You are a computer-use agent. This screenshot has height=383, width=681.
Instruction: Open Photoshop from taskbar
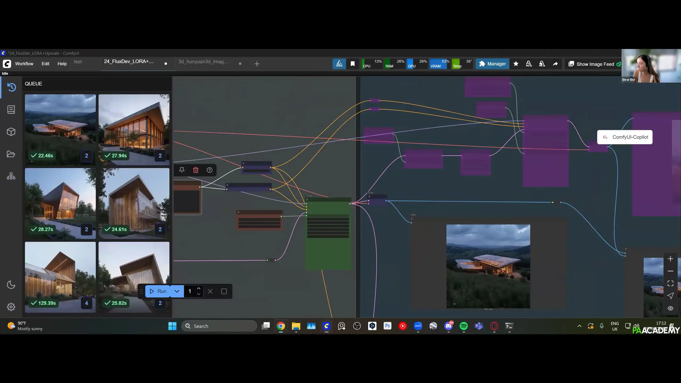387,326
